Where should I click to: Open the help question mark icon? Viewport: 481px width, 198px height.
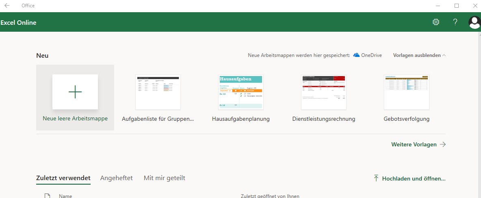pos(455,22)
